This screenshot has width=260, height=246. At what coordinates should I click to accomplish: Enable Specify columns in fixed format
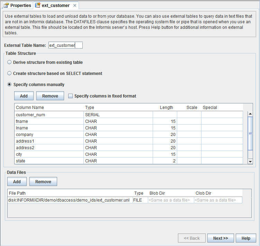point(71,96)
